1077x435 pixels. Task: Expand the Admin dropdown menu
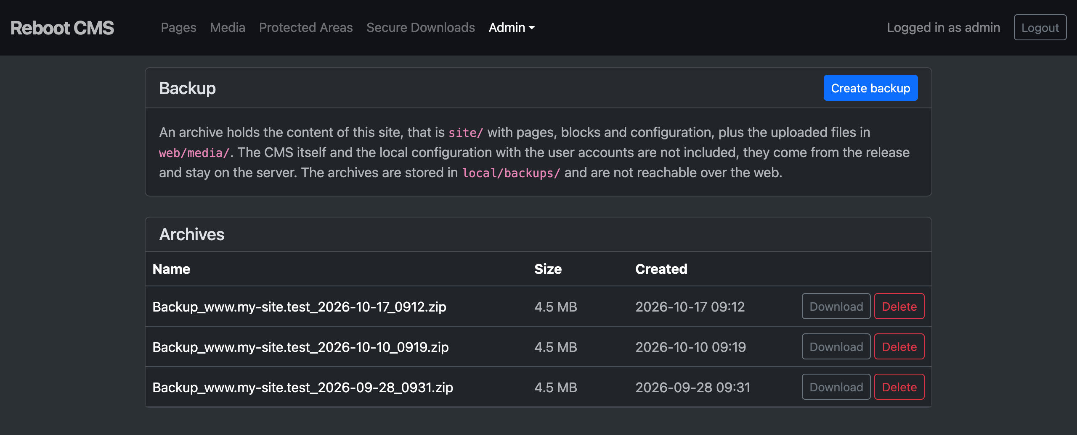512,28
